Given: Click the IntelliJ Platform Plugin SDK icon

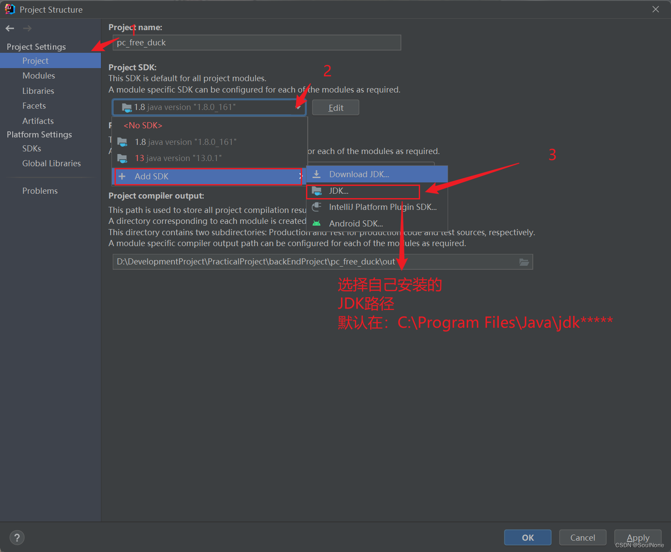Looking at the screenshot, I should [317, 207].
